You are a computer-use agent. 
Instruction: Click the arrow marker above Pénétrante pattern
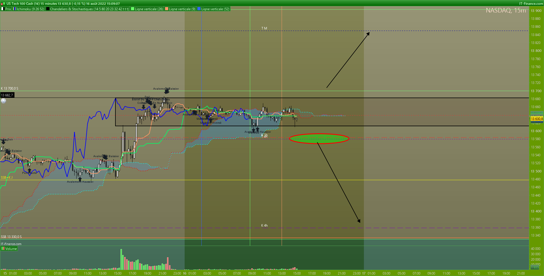click(x=29, y=170)
